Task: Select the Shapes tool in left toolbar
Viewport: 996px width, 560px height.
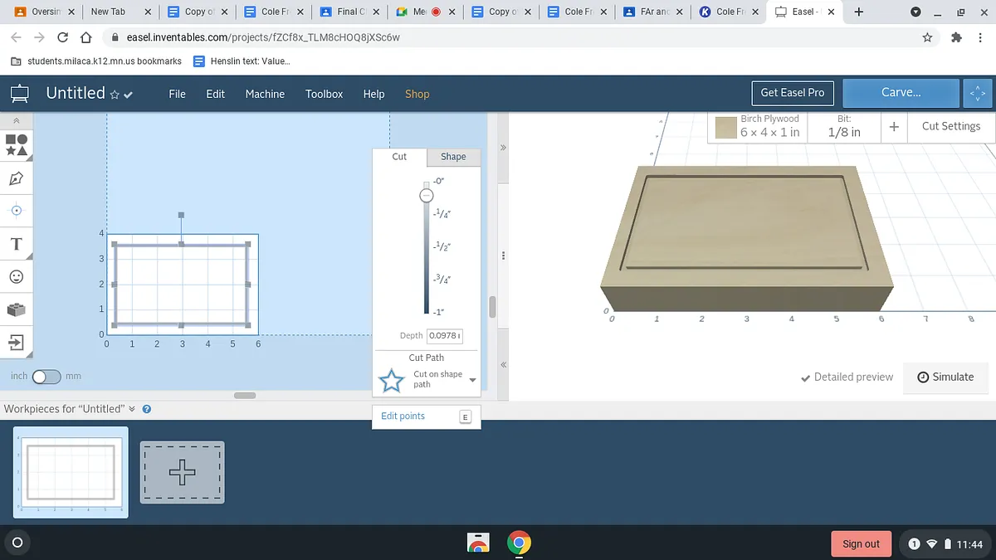Action: pyautogui.click(x=17, y=145)
